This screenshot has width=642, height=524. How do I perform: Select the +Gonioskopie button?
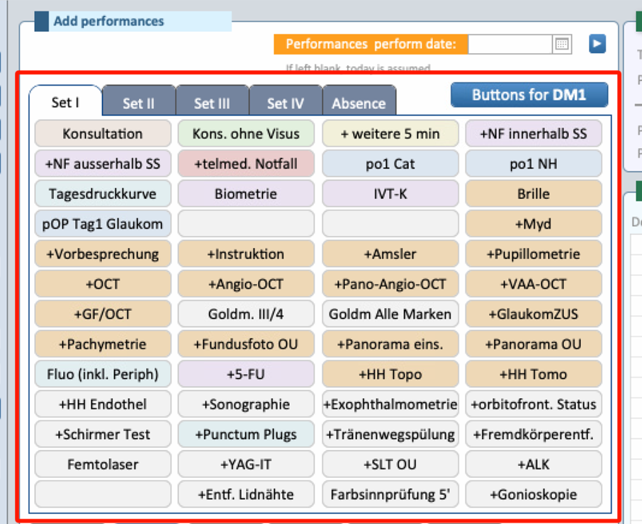(534, 494)
